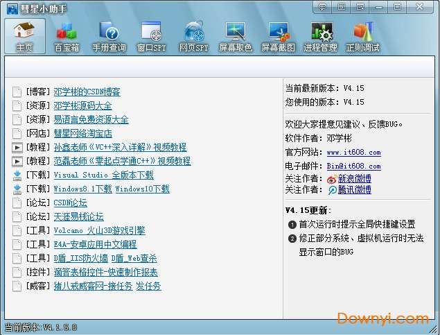Select the 屏幕取色 color picker tool
Image resolution: width=440 pixels, height=335 pixels.
pos(236,36)
